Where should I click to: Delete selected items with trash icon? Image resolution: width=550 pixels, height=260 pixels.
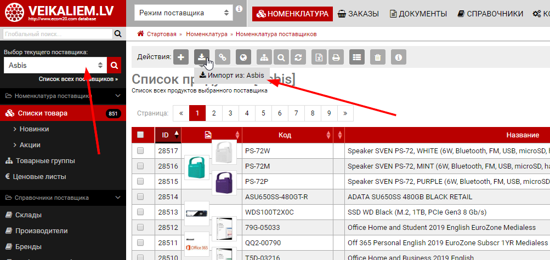(377, 56)
